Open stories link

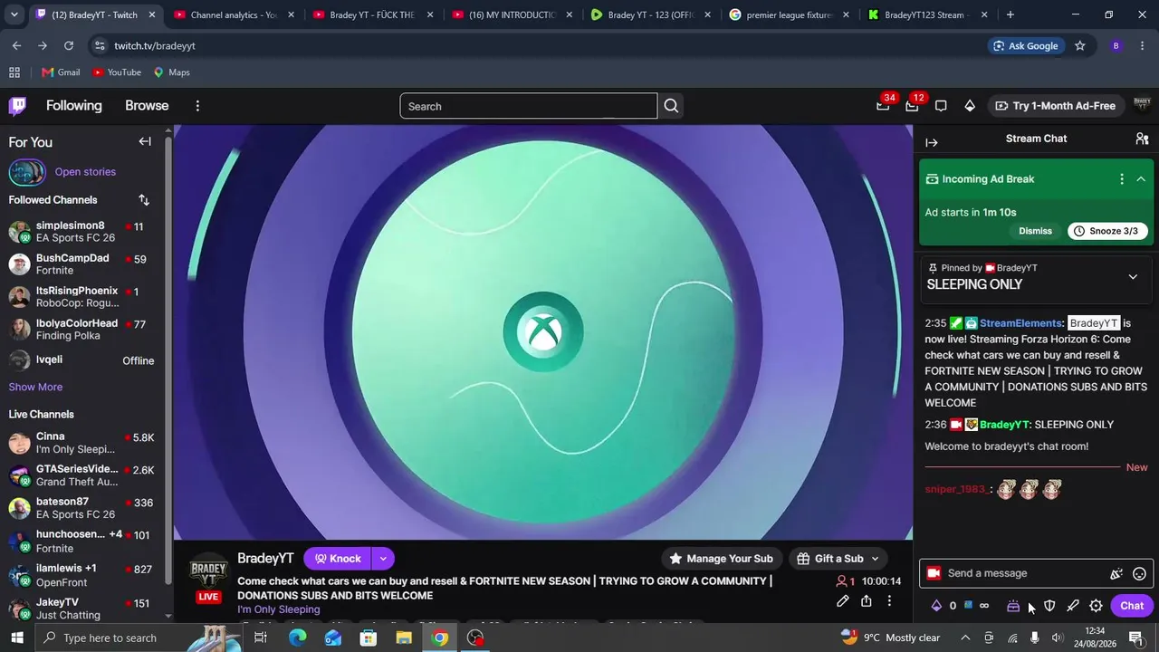[x=85, y=172]
